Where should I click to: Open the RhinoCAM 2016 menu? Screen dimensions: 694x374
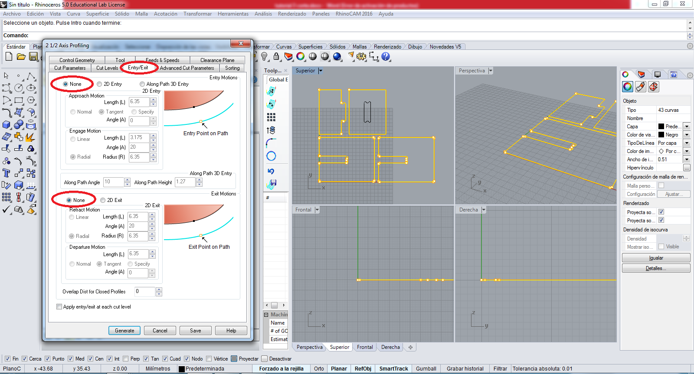354,14
